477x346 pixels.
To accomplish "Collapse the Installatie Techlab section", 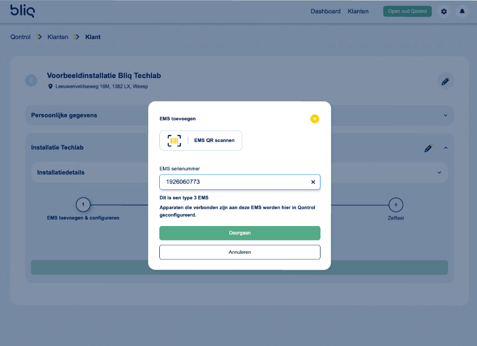I will [x=445, y=148].
